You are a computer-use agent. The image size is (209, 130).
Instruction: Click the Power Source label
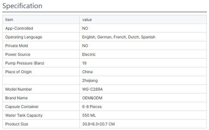coord(18,54)
